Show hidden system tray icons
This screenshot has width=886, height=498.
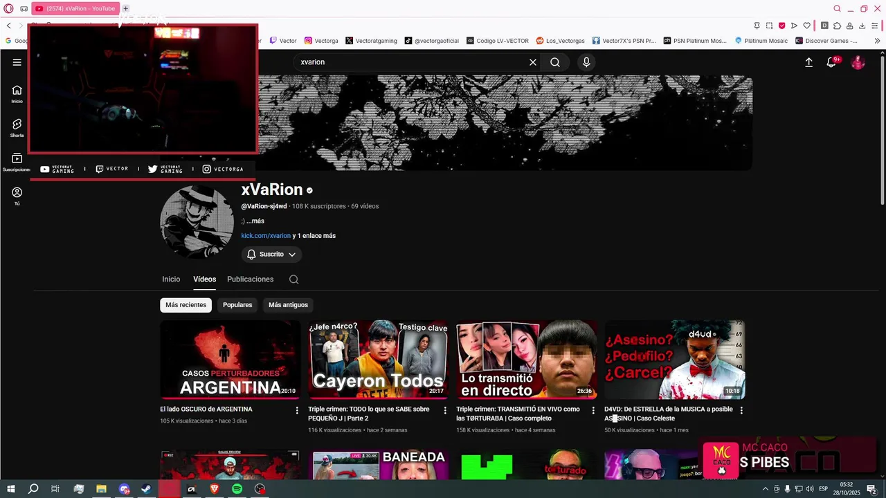[765, 489]
